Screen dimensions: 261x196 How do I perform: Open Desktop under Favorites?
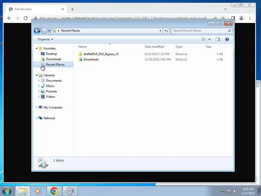[51, 54]
